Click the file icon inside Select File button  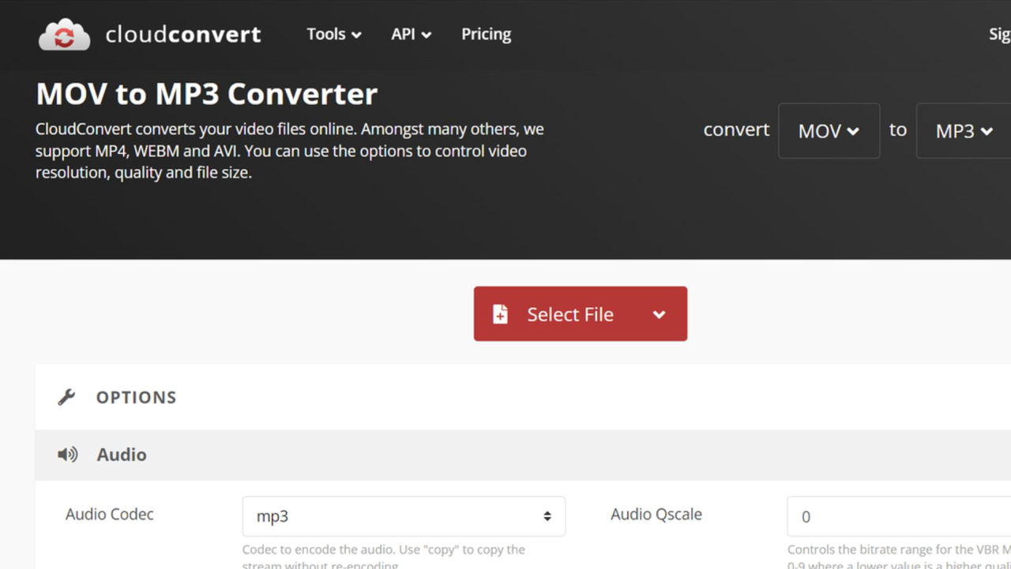[x=499, y=313]
